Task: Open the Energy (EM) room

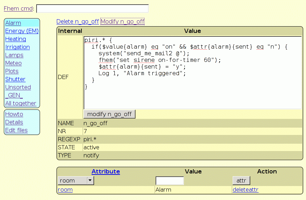Action: click(22, 31)
